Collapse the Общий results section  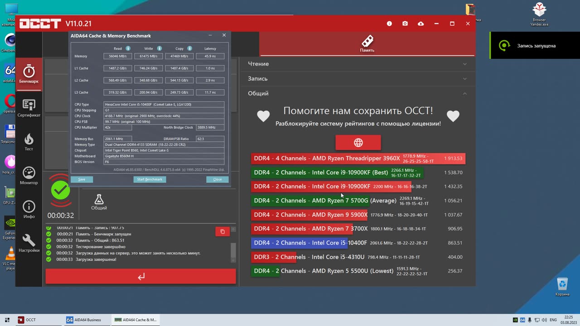[357, 93]
